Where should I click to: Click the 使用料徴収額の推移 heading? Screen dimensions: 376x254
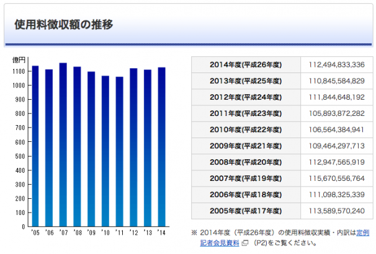click(63, 25)
